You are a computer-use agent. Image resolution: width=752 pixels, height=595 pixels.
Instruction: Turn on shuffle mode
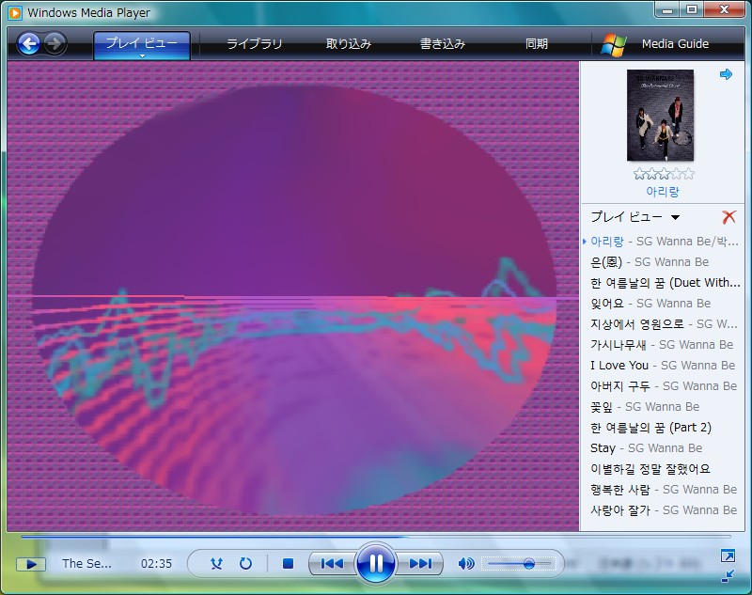(217, 563)
